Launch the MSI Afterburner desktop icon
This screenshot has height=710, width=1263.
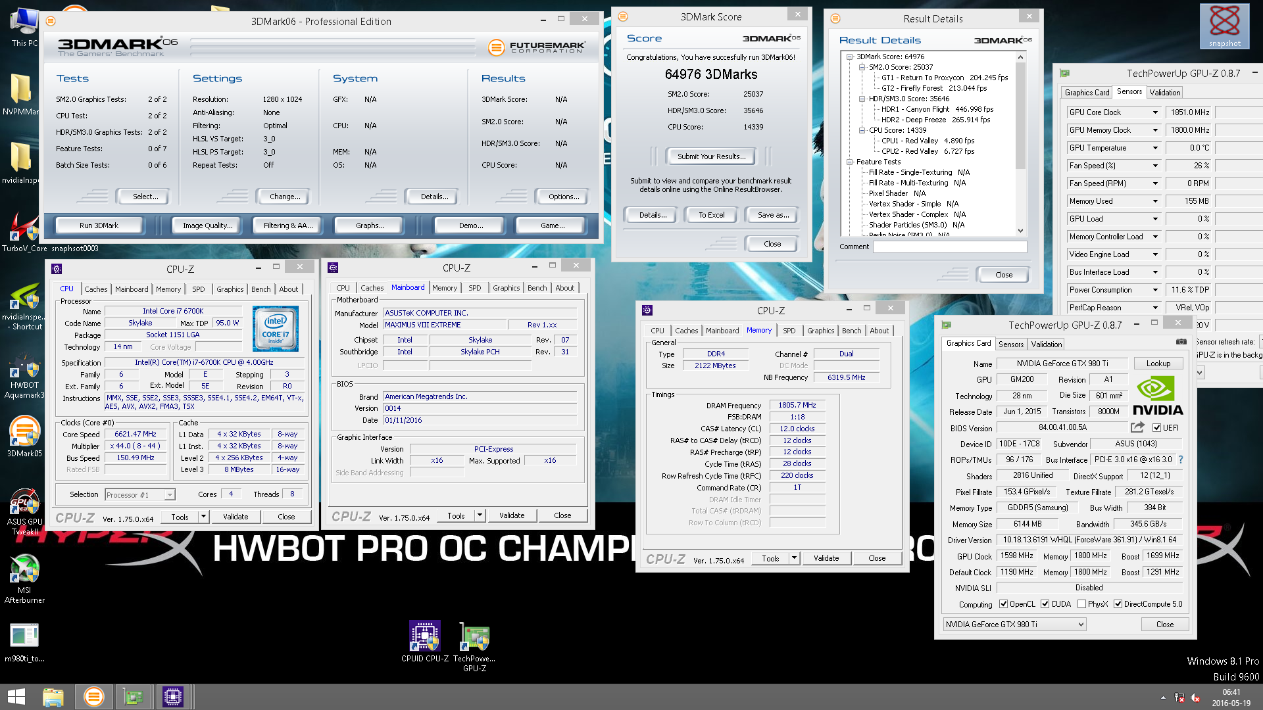(x=24, y=579)
